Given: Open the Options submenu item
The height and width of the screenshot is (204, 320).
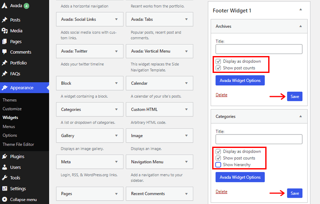Looking at the screenshot, I should tap(10, 135).
